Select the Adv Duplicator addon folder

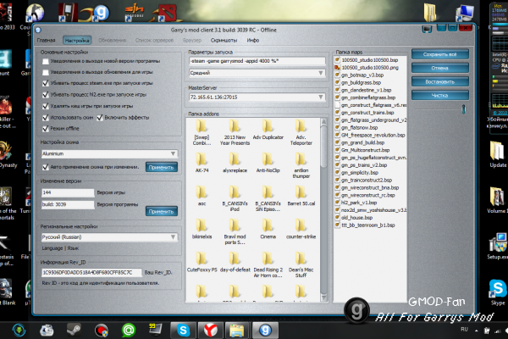(x=268, y=130)
